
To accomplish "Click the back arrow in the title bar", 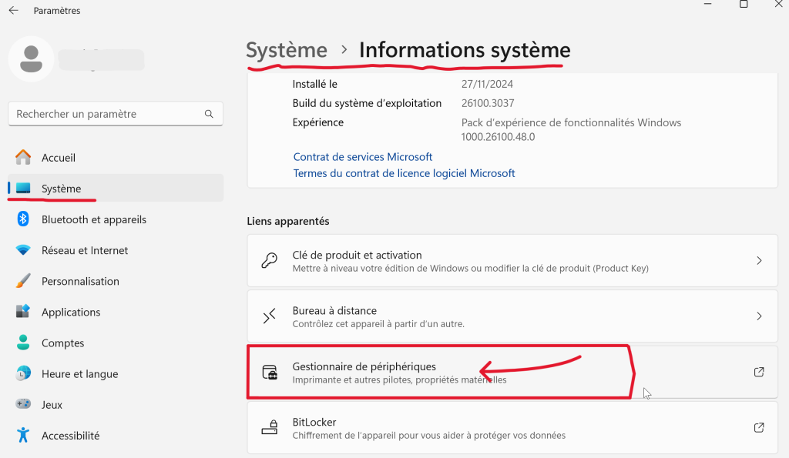I will (12, 10).
